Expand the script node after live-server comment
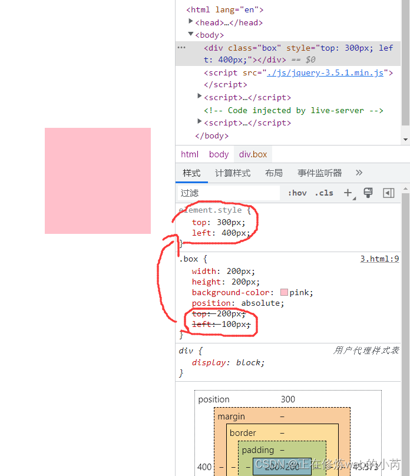410x476 pixels. (199, 121)
